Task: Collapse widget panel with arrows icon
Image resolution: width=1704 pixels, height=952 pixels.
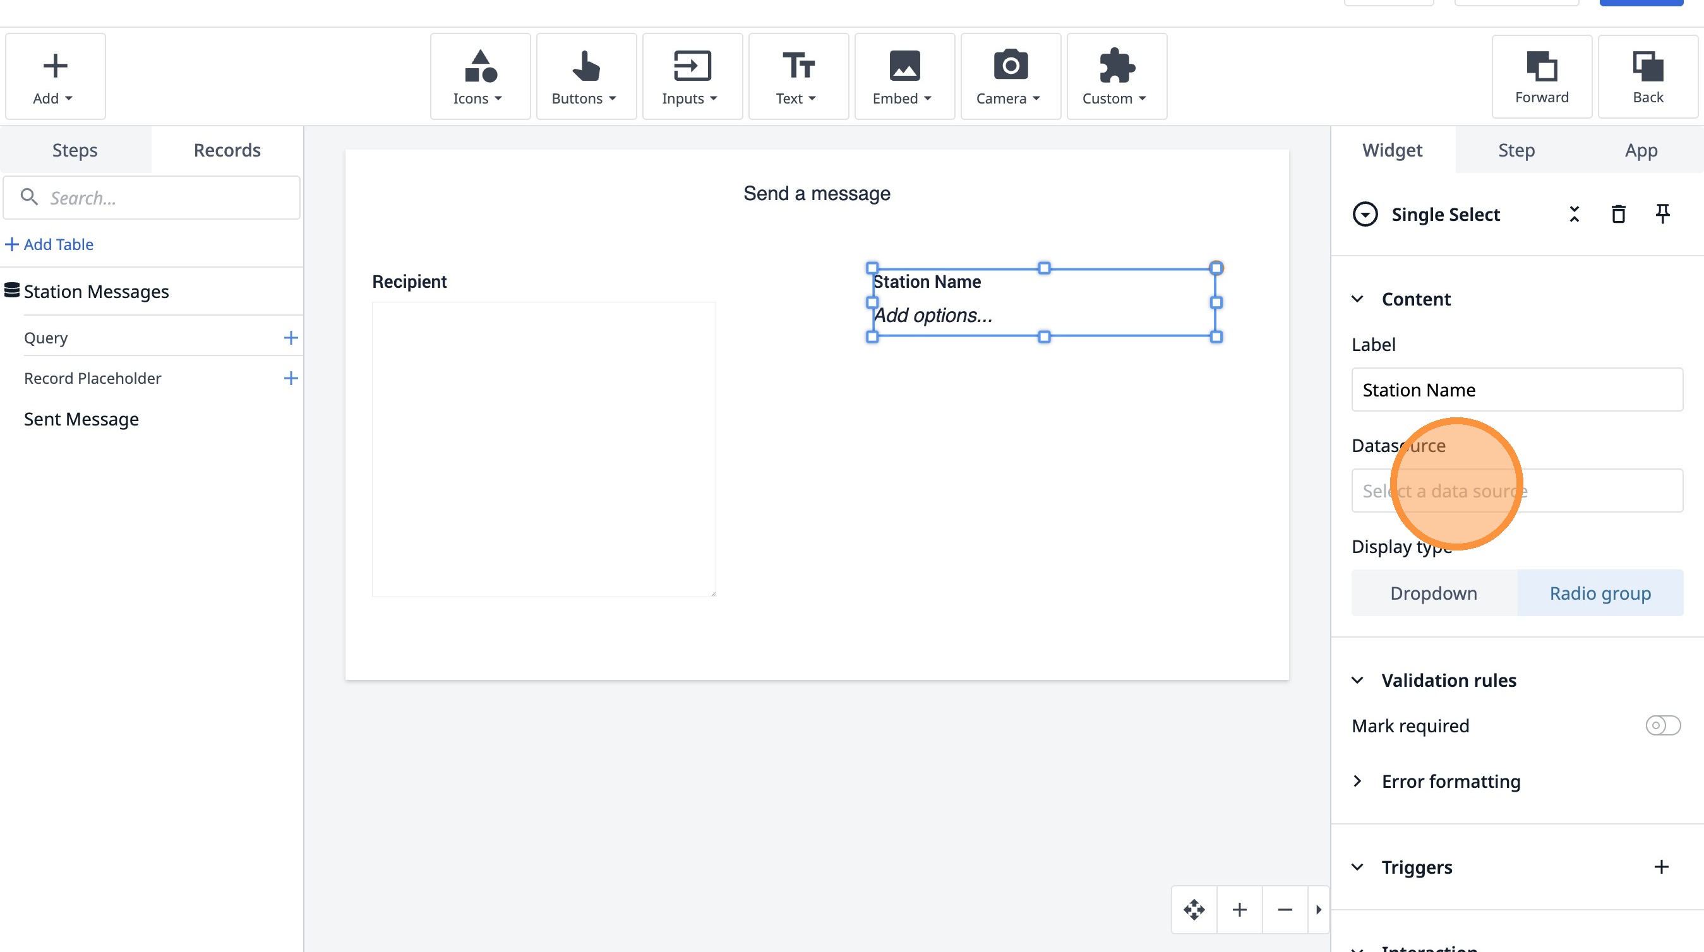Action: tap(1575, 214)
